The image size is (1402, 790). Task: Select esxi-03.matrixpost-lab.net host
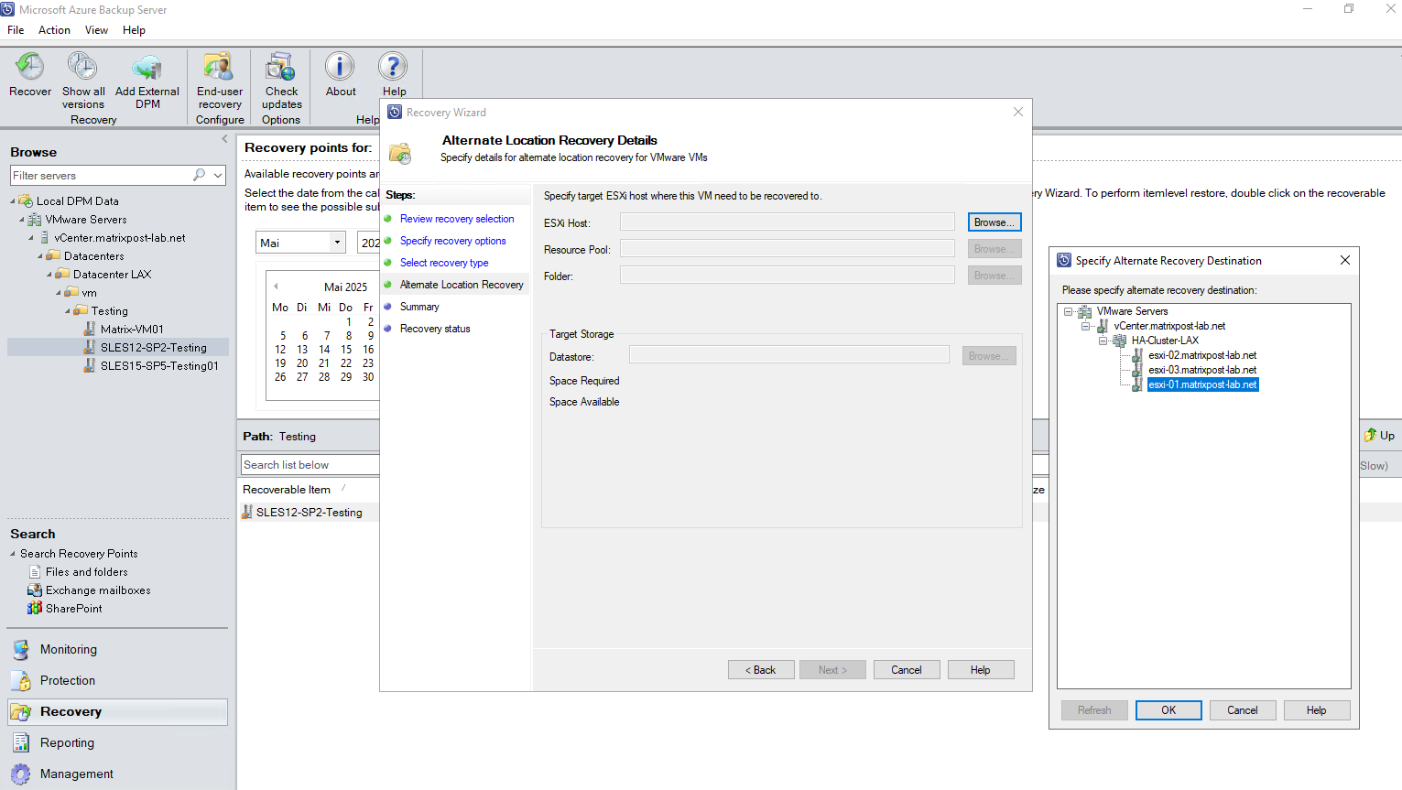coord(1202,370)
